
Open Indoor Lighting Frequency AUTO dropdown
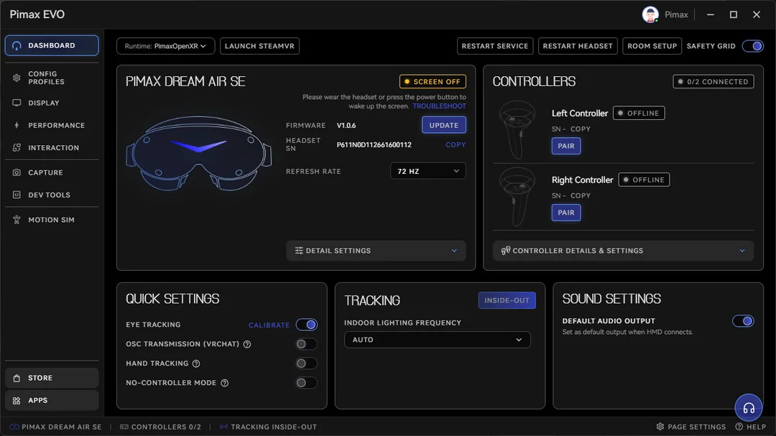click(x=437, y=340)
